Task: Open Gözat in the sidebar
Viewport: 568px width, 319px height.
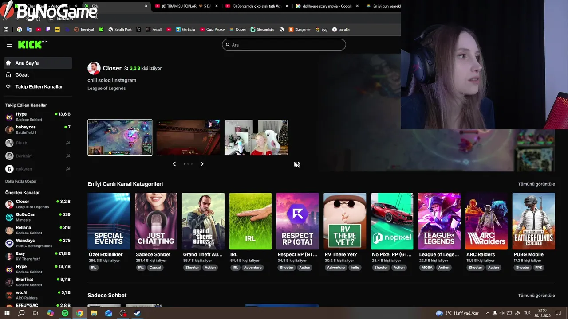Action: 38,75
